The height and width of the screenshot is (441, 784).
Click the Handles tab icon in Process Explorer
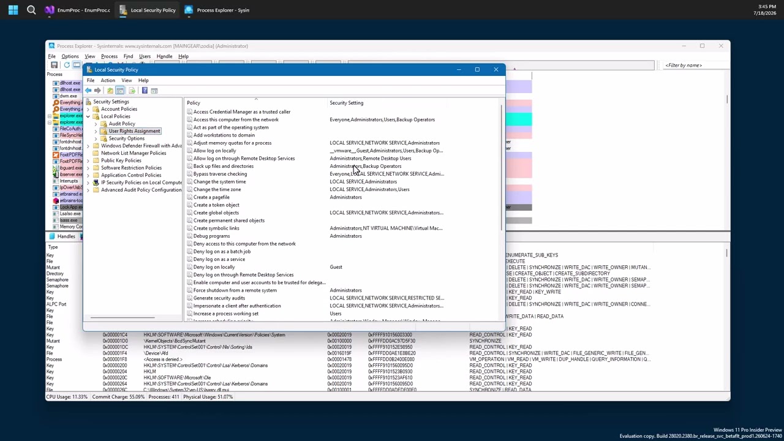click(52, 236)
